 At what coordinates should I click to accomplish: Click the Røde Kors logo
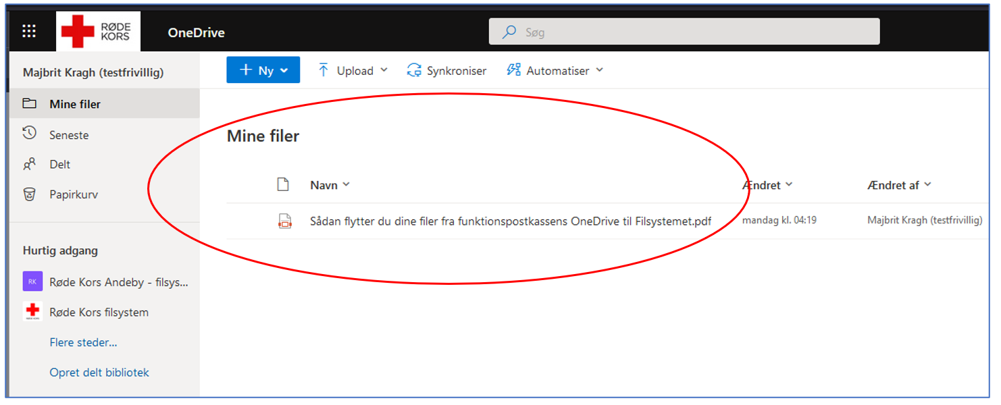pos(98,32)
